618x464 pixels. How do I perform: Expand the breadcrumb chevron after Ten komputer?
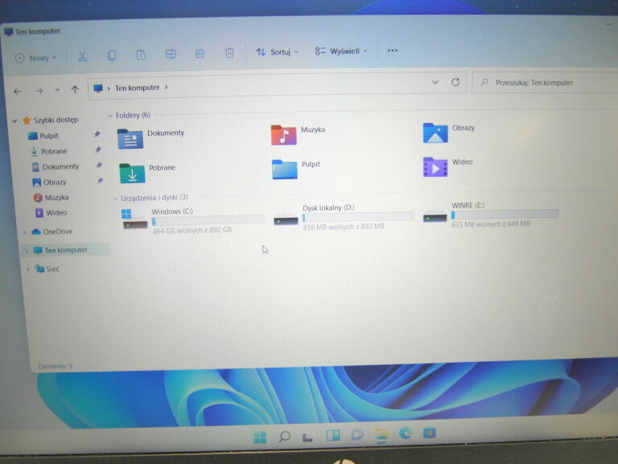point(166,87)
